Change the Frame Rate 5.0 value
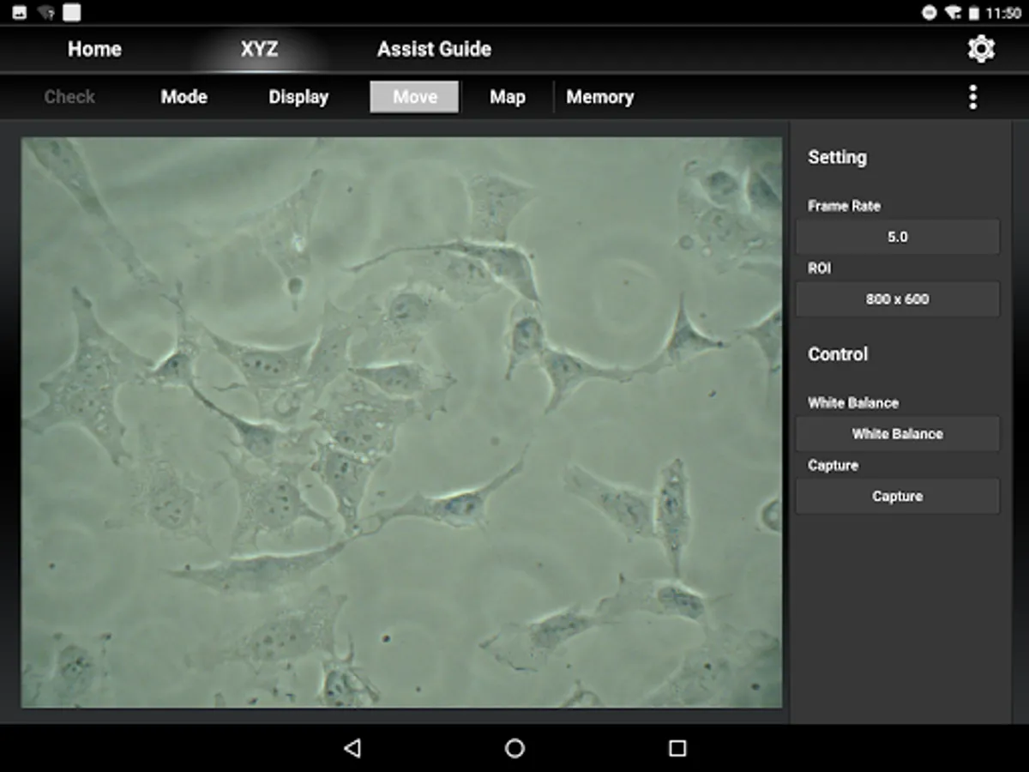Image resolution: width=1029 pixels, height=772 pixels. pyautogui.click(x=898, y=237)
